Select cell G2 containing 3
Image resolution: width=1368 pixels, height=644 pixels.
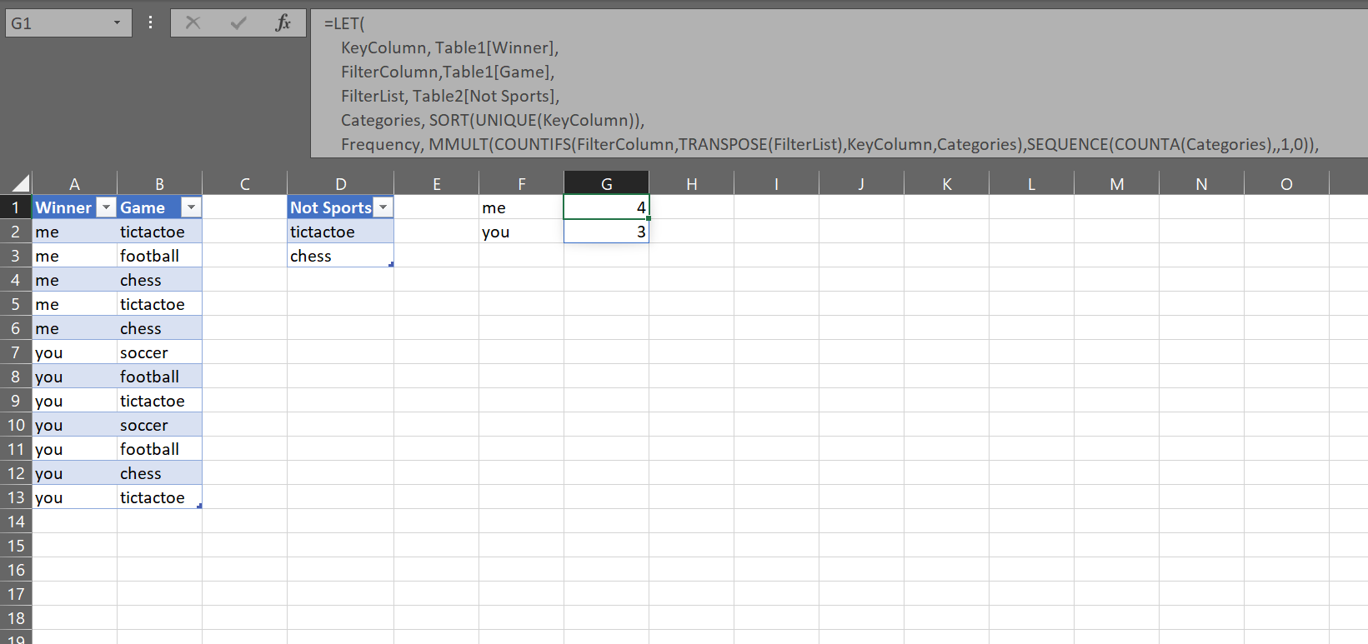coord(606,232)
